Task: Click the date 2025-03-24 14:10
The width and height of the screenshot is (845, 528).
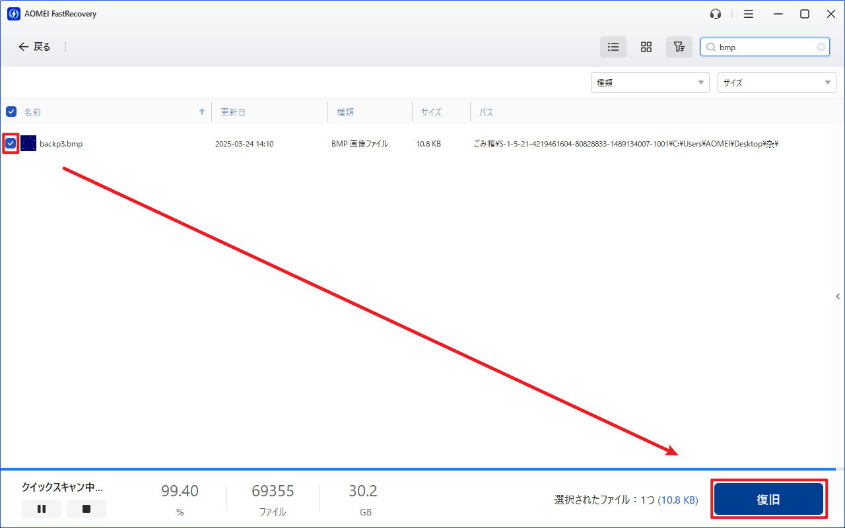Action: [244, 144]
